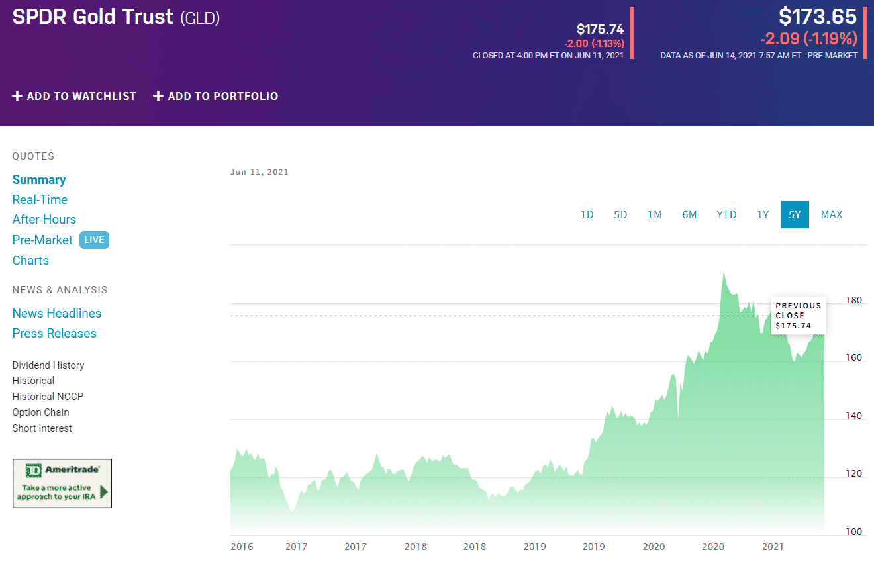
Task: Click the Previous Close tooltip on chart
Action: coord(799,316)
